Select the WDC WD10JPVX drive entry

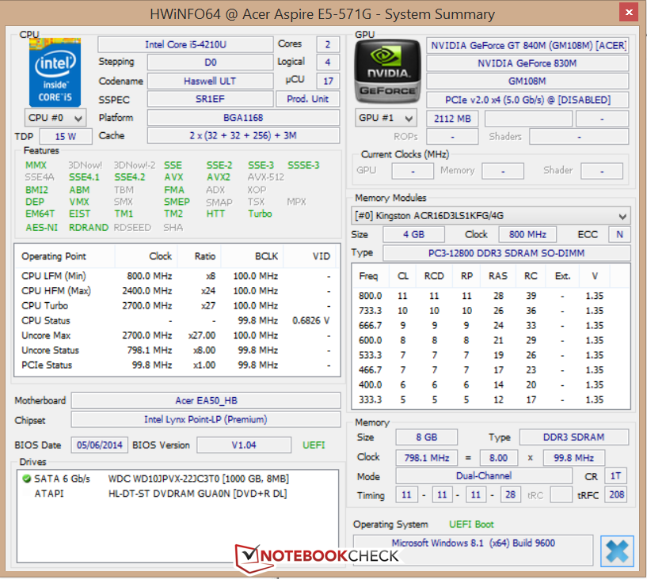point(177,479)
